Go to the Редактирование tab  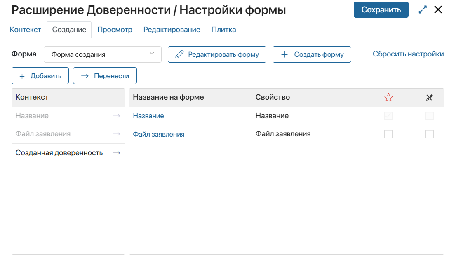click(172, 30)
